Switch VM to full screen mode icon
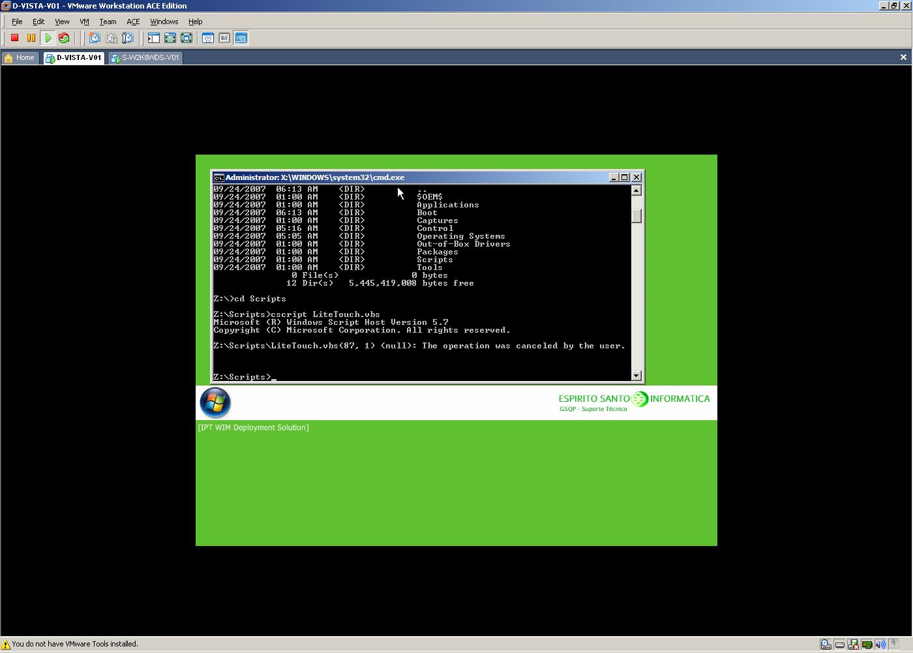This screenshot has width=913, height=653. pyautogui.click(x=187, y=38)
